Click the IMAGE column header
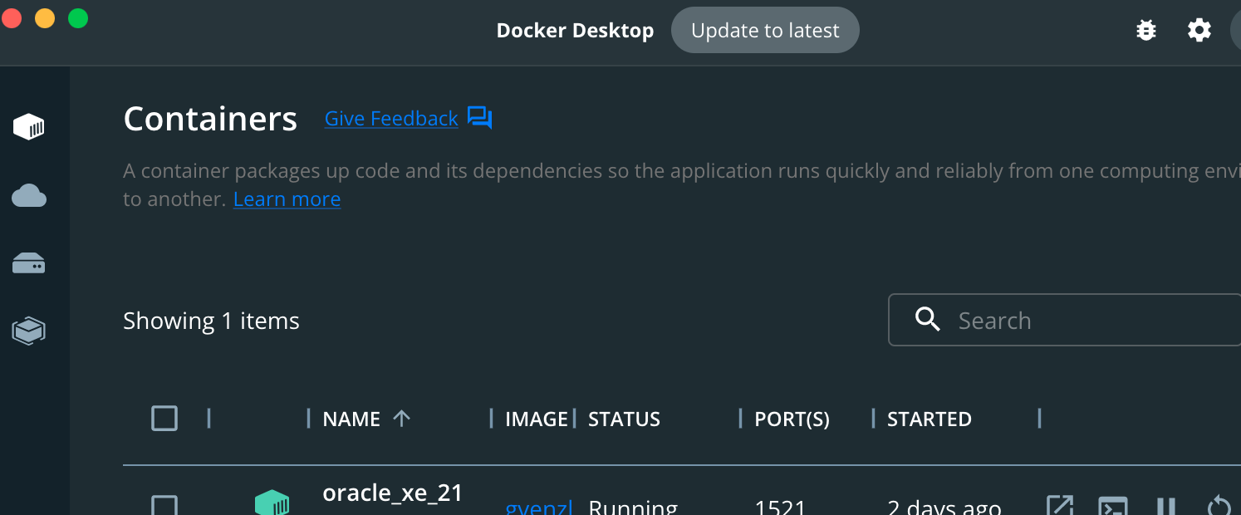1241x515 pixels. (537, 419)
